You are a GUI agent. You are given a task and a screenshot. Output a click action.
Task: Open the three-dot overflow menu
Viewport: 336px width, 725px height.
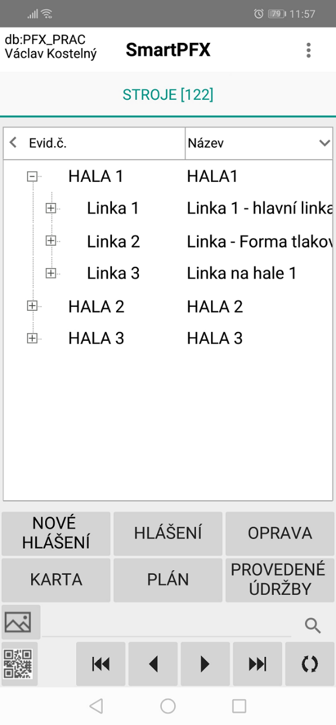click(308, 50)
